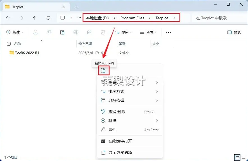Open the toolbar See more menu

pyautogui.click(x=169, y=32)
